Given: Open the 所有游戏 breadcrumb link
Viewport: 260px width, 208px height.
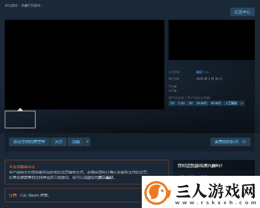Looking at the screenshot, I should pos(11,6).
